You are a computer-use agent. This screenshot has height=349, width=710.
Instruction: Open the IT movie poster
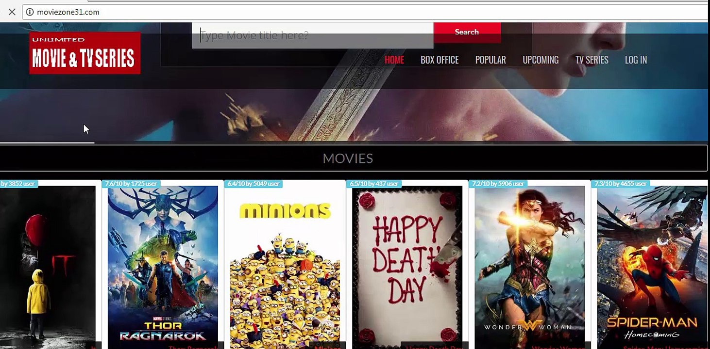pos(48,267)
